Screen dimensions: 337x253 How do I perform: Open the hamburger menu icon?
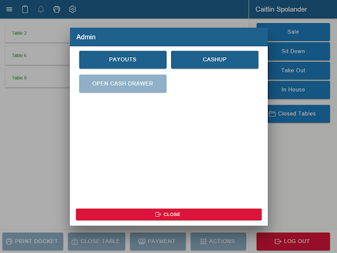[9, 9]
